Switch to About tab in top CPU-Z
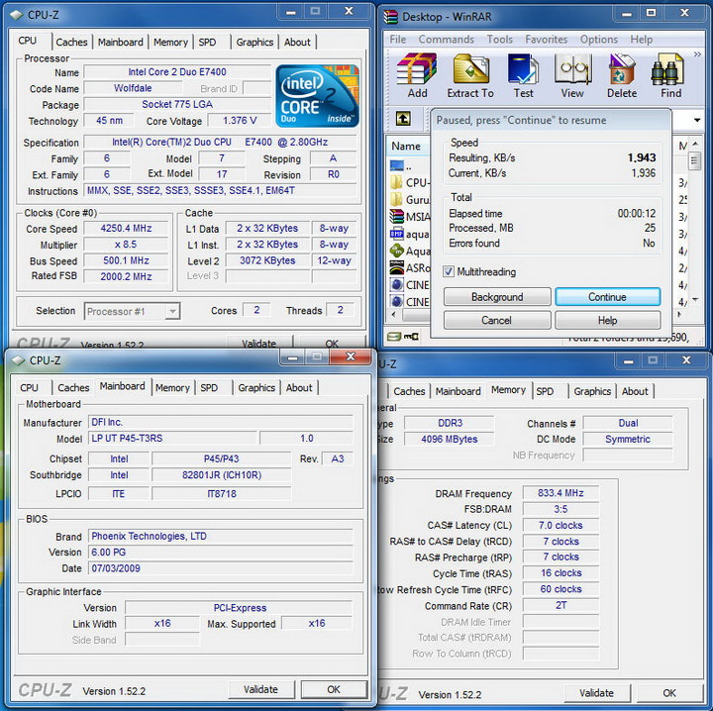 [x=297, y=43]
